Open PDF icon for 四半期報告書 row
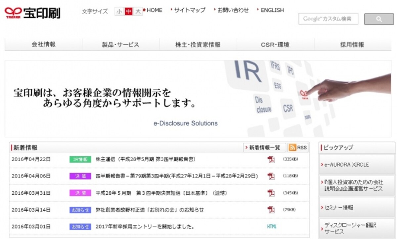The height and width of the screenshot is (239, 397). coord(271,176)
